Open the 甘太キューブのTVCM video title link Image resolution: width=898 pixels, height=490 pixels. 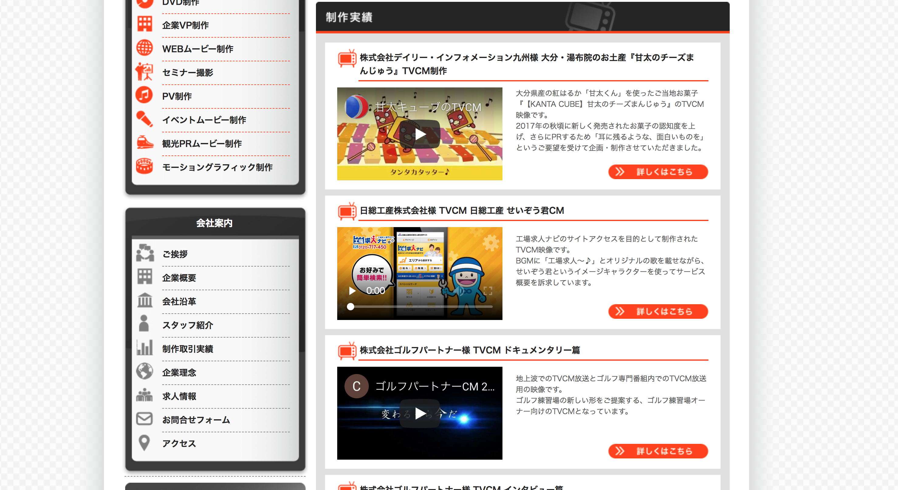(428, 107)
